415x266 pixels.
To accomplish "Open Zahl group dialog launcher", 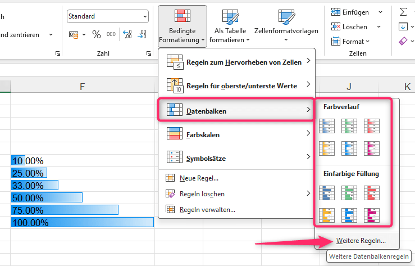I will coord(149,53).
